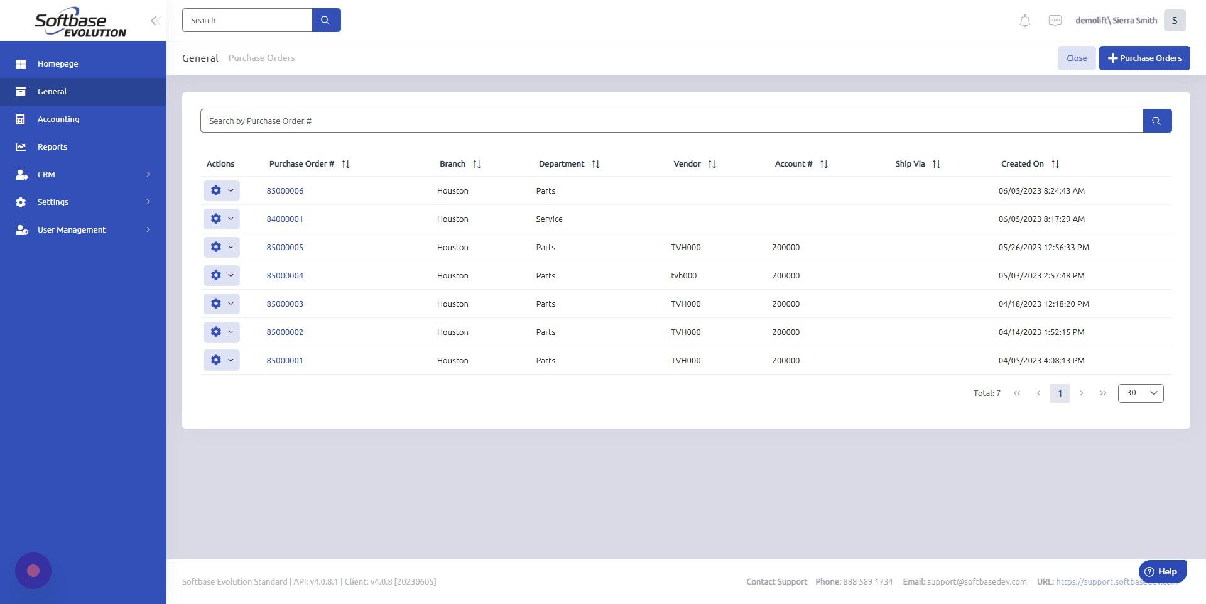Open purchase order 85000003 link
The width and height of the screenshot is (1206, 604).
[x=285, y=304]
